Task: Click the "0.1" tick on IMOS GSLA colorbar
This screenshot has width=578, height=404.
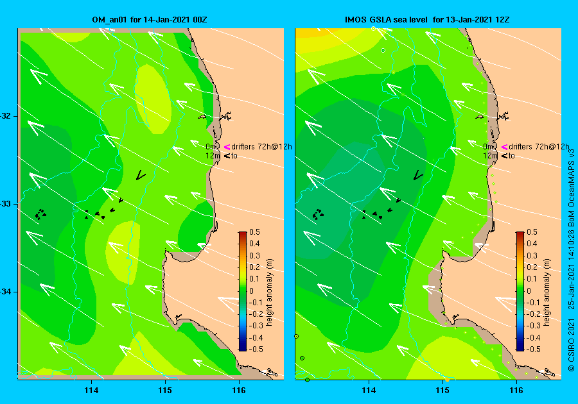Action: pyautogui.click(x=532, y=279)
